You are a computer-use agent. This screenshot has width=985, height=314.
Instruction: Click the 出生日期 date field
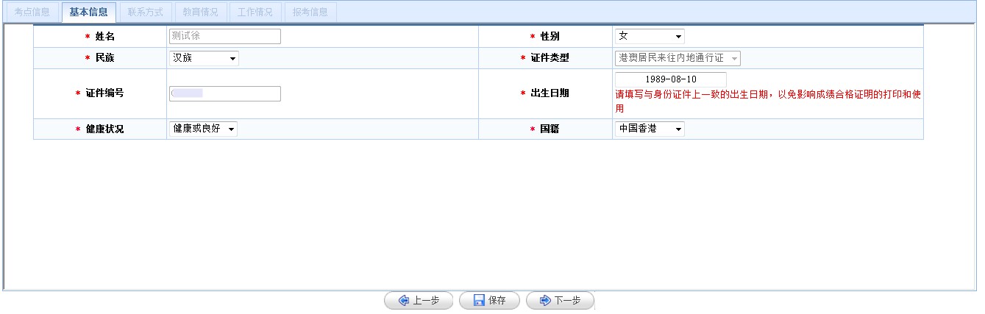[x=670, y=79]
